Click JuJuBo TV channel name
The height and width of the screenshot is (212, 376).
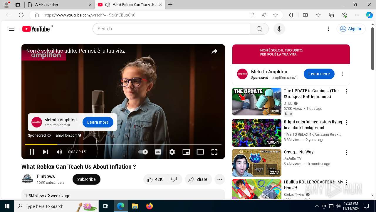click(x=293, y=159)
